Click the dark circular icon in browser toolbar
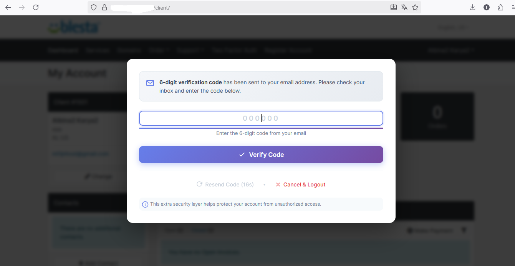This screenshot has height=266, width=515. tap(487, 7)
